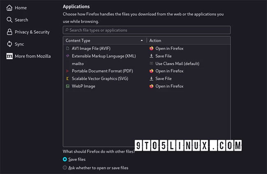Click Firefox icon in PDF action cell

pos(151,71)
